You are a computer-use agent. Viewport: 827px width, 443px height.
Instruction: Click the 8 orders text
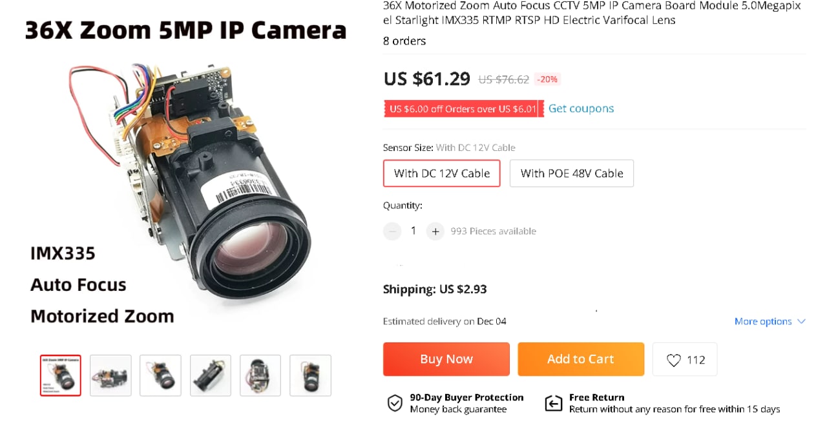point(404,41)
